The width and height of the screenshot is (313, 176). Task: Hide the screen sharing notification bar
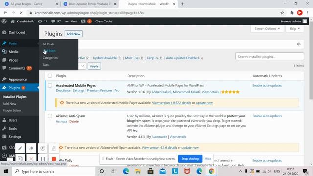(208, 159)
